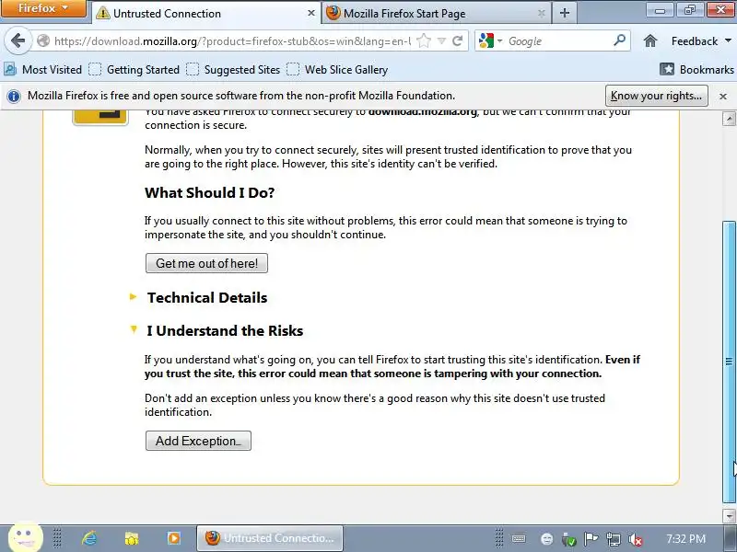737x552 pixels.
Task: Click the blue info icon in notification bar
Action: point(14,97)
